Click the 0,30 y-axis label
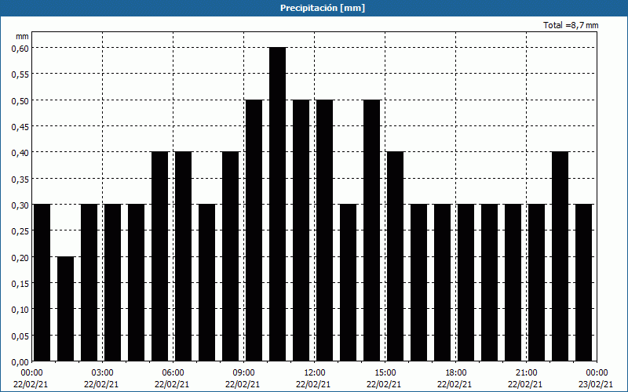This screenshot has width=628, height=392. [20, 205]
